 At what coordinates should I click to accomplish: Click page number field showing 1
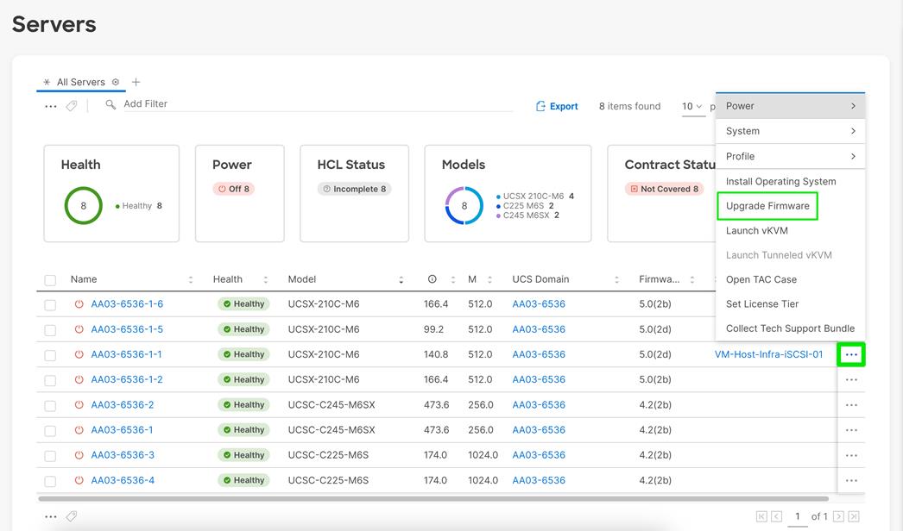[x=798, y=516]
